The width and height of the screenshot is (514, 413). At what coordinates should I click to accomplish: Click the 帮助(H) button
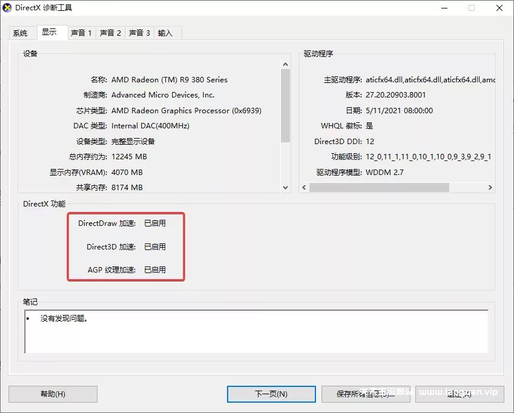[53, 394]
